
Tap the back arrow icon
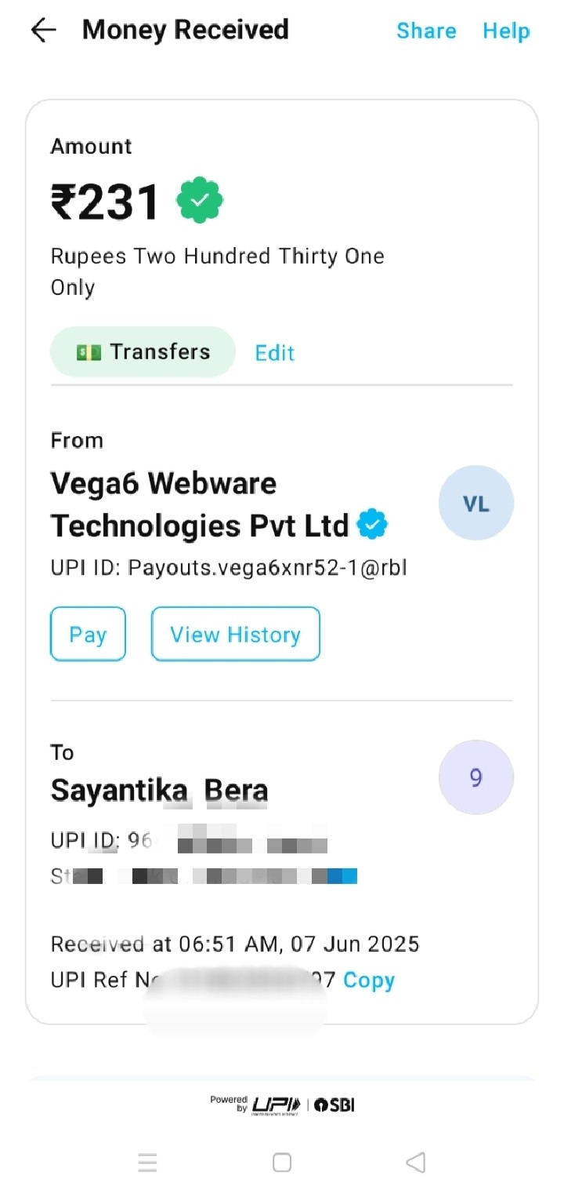44,31
